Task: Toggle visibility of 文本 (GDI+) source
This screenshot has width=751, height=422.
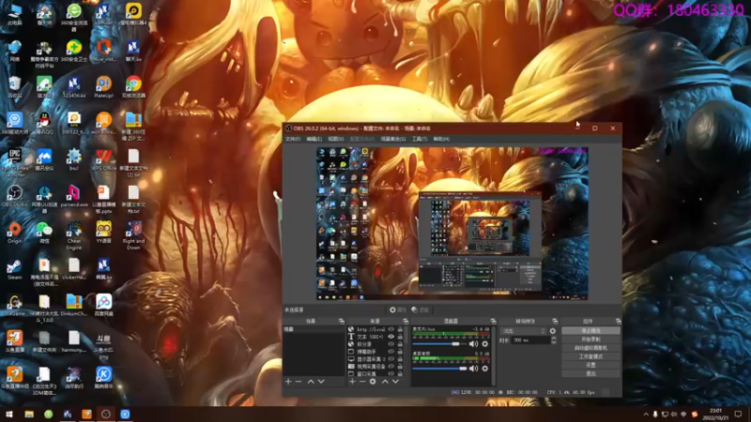Action: tap(391, 337)
